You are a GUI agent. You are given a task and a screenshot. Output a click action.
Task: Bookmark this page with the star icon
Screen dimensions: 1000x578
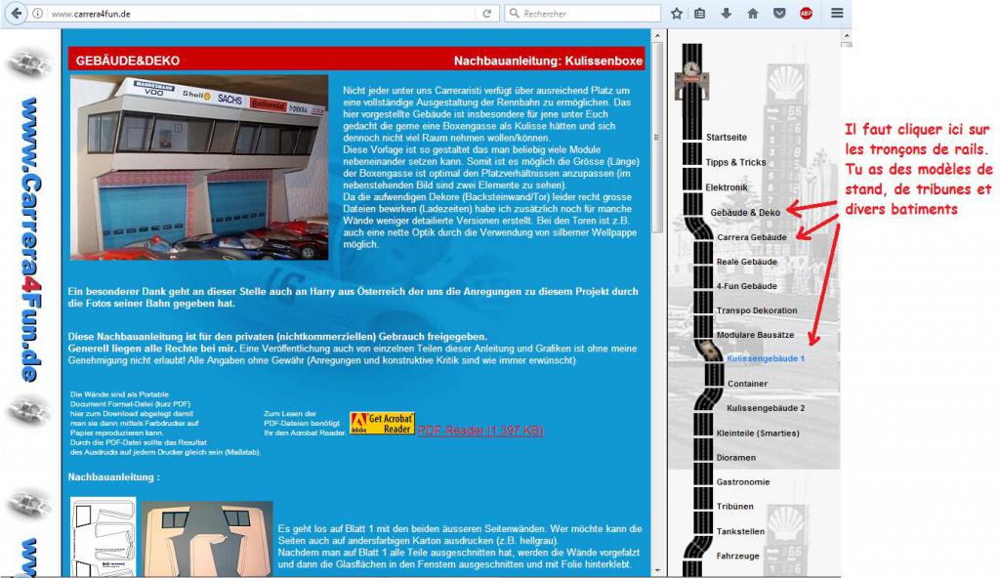click(x=677, y=14)
